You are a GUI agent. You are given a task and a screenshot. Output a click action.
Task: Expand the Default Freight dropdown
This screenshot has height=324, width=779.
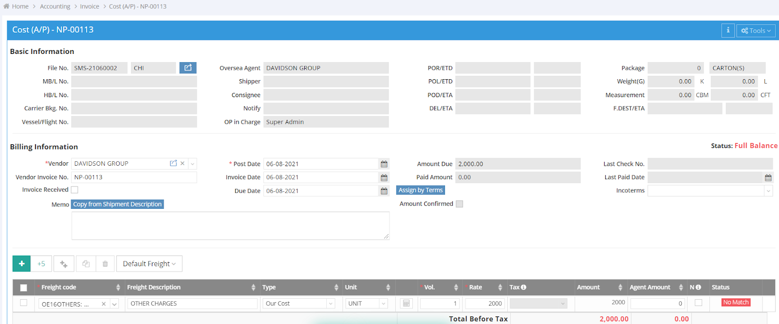149,264
